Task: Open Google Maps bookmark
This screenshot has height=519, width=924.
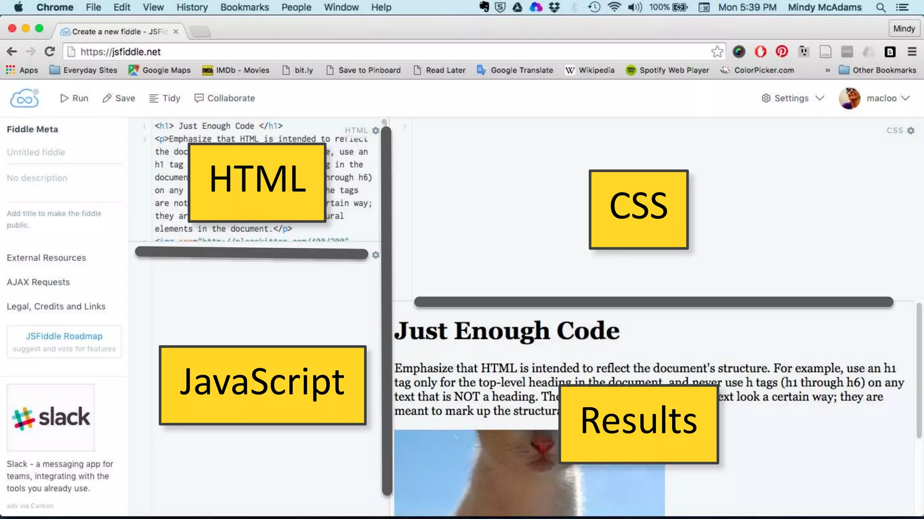Action: click(x=160, y=70)
